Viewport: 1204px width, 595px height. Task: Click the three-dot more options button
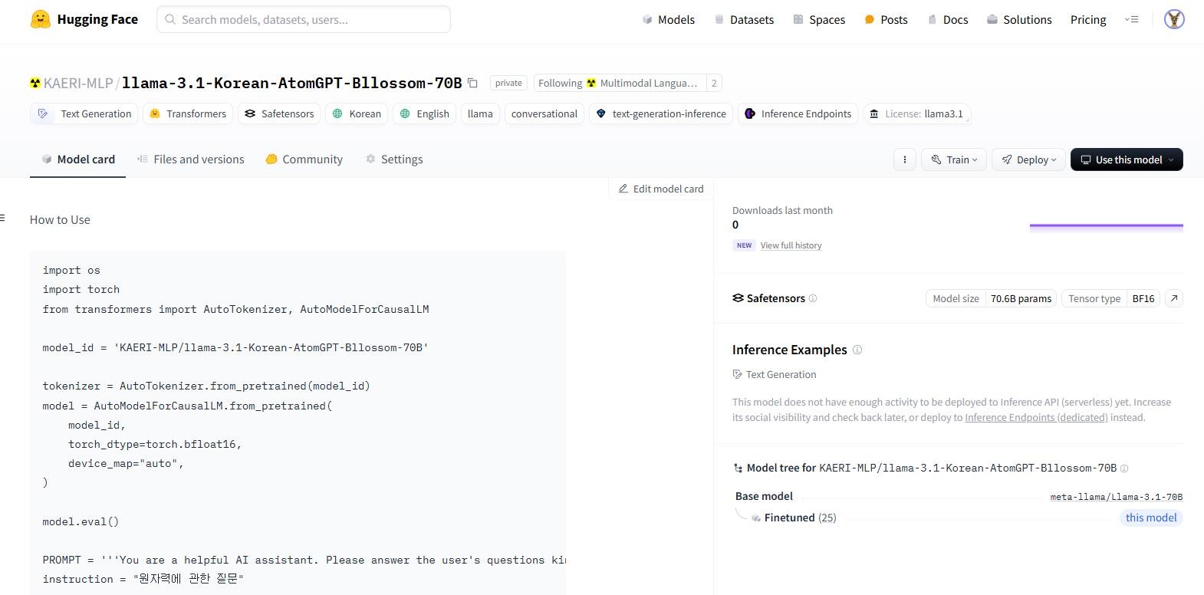click(904, 159)
